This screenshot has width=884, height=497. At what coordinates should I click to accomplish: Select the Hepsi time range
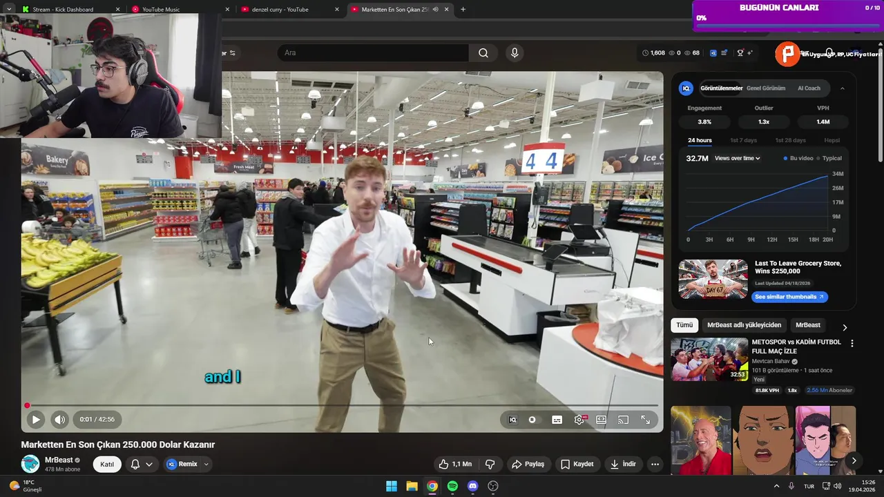(x=832, y=140)
